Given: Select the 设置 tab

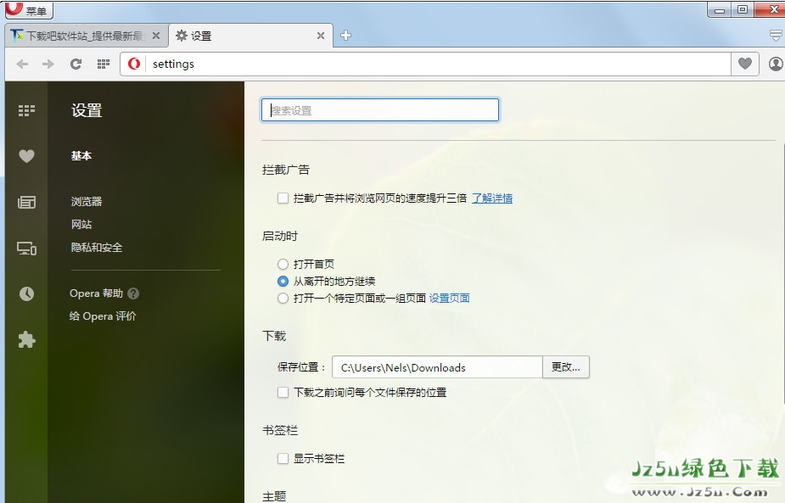Looking at the screenshot, I should (x=250, y=36).
